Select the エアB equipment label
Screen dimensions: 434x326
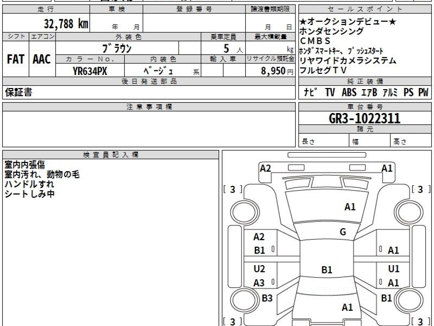[369, 92]
